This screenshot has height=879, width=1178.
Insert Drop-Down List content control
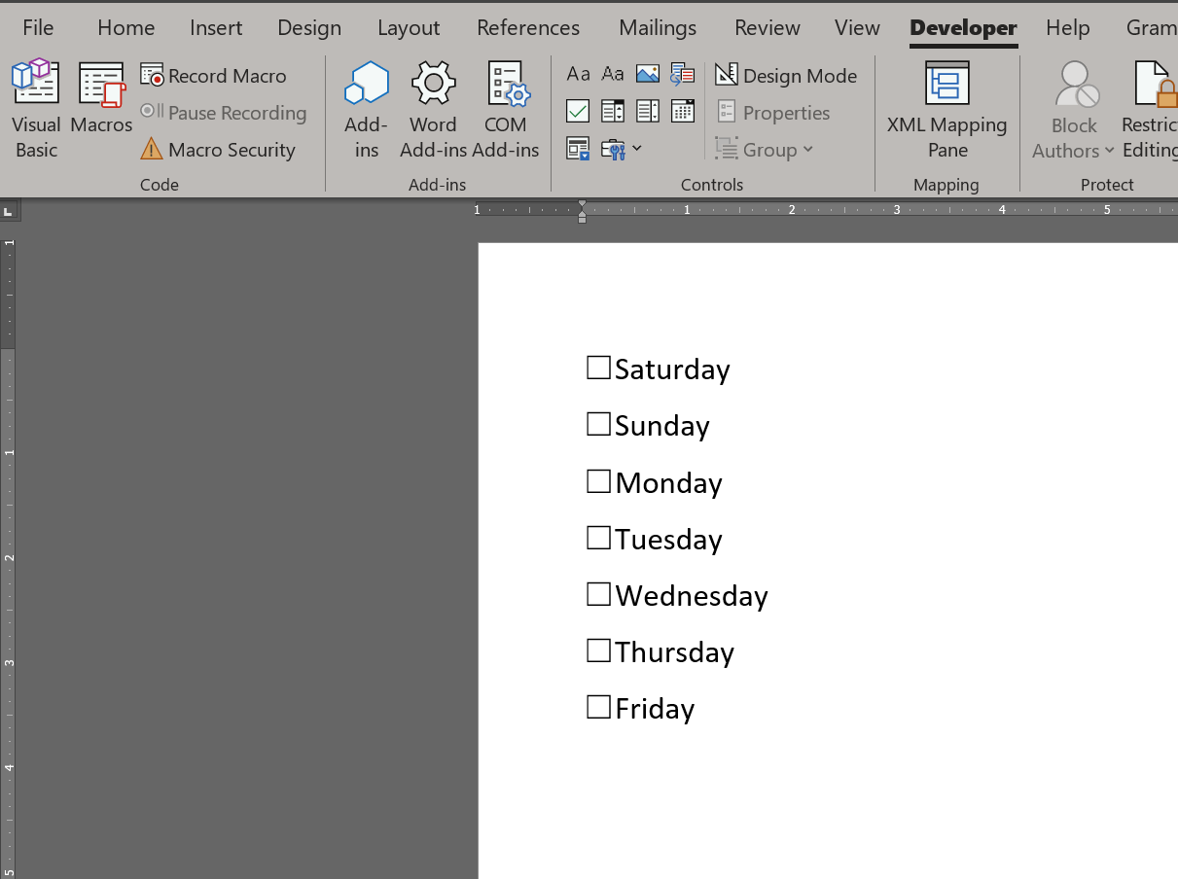tap(648, 111)
